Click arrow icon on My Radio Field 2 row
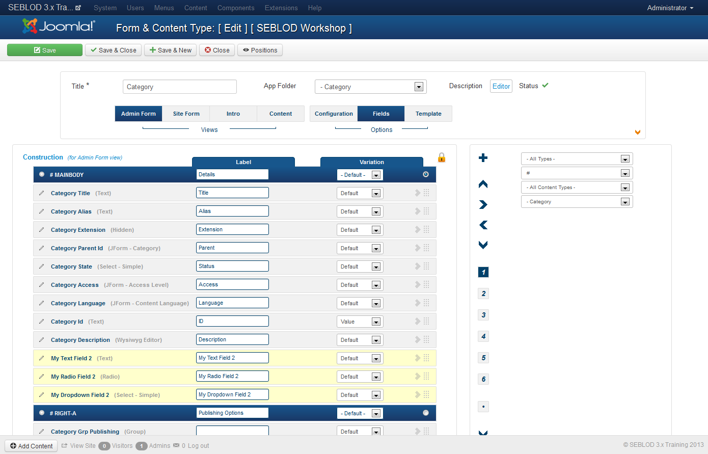The image size is (708, 454). tap(418, 376)
